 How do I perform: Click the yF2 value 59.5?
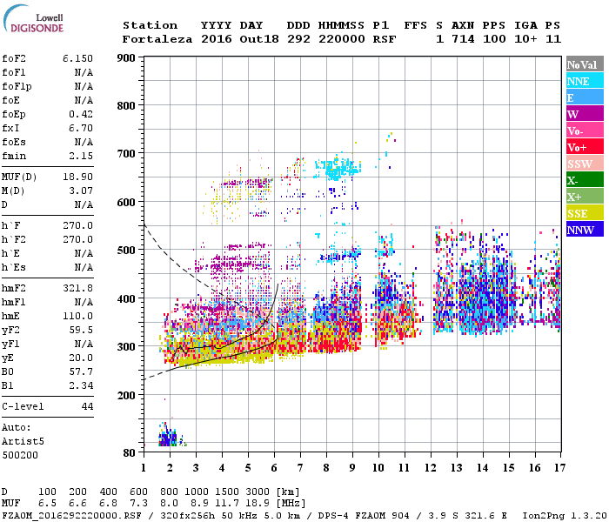(x=81, y=330)
